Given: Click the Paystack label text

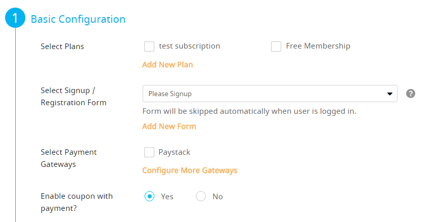Looking at the screenshot, I should (x=175, y=152).
